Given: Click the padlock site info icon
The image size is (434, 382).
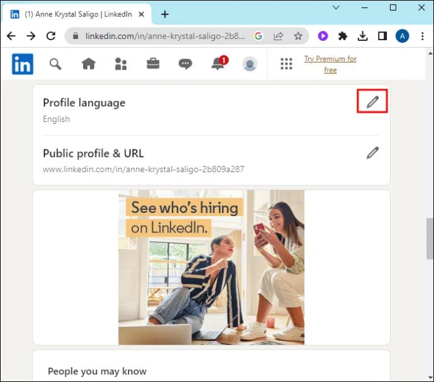Looking at the screenshot, I should (75, 36).
